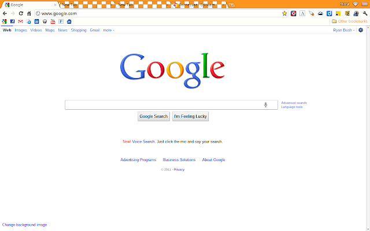Open the Pandora 'P' bookmark icon

coord(61,21)
